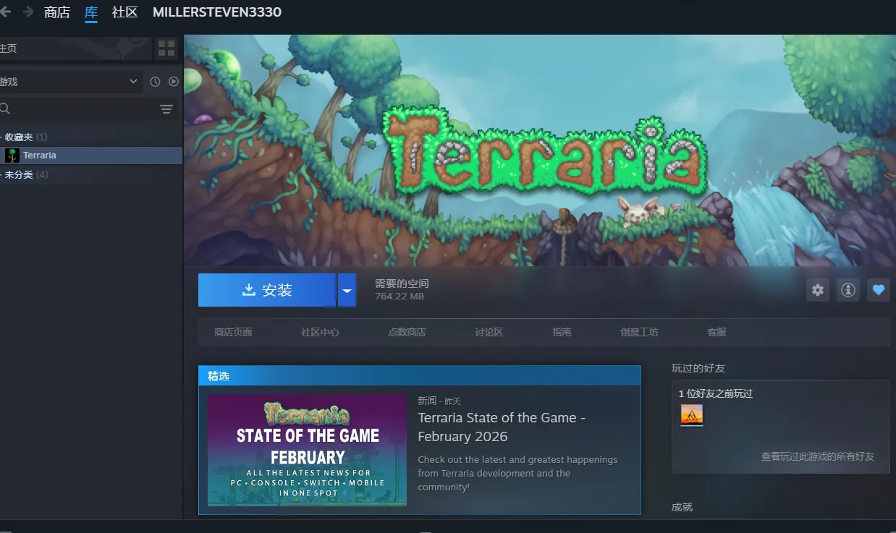Click 1 位好友之前玩过 text

[716, 393]
